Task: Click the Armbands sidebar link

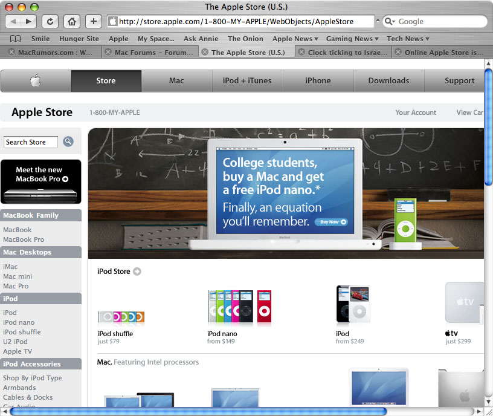Action: 19,388
